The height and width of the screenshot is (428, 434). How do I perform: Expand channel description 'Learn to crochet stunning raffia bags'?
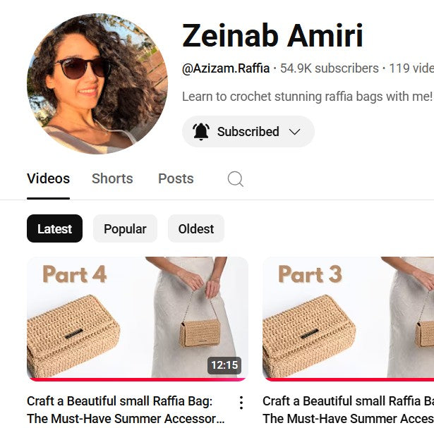pyautogui.click(x=307, y=97)
